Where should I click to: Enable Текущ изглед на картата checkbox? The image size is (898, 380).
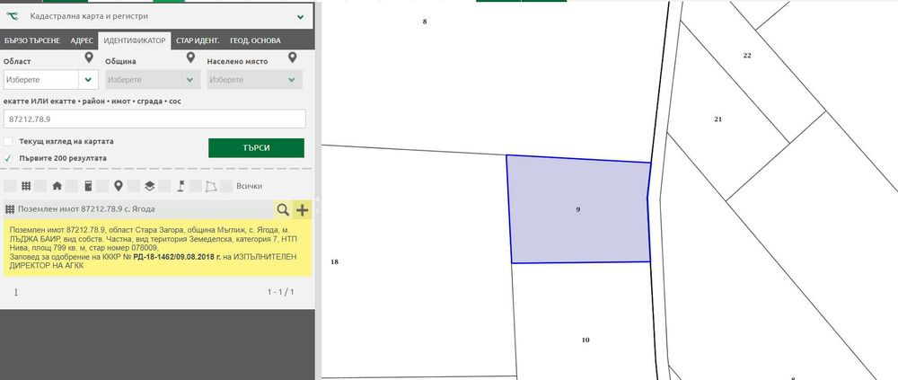point(8,142)
